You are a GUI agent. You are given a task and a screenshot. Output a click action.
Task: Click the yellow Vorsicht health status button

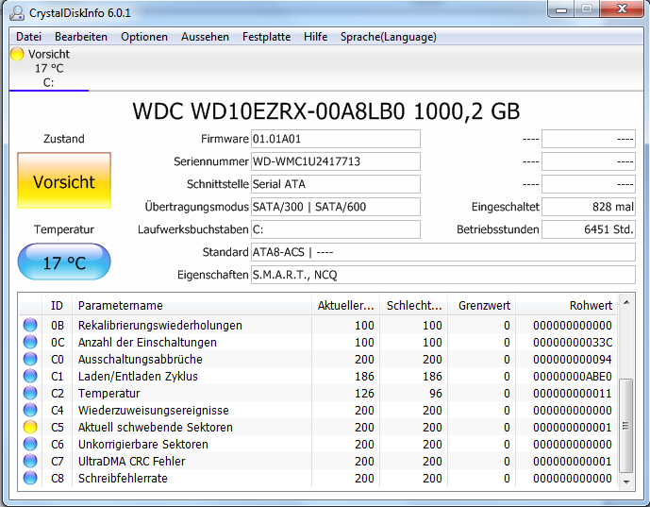[64, 180]
